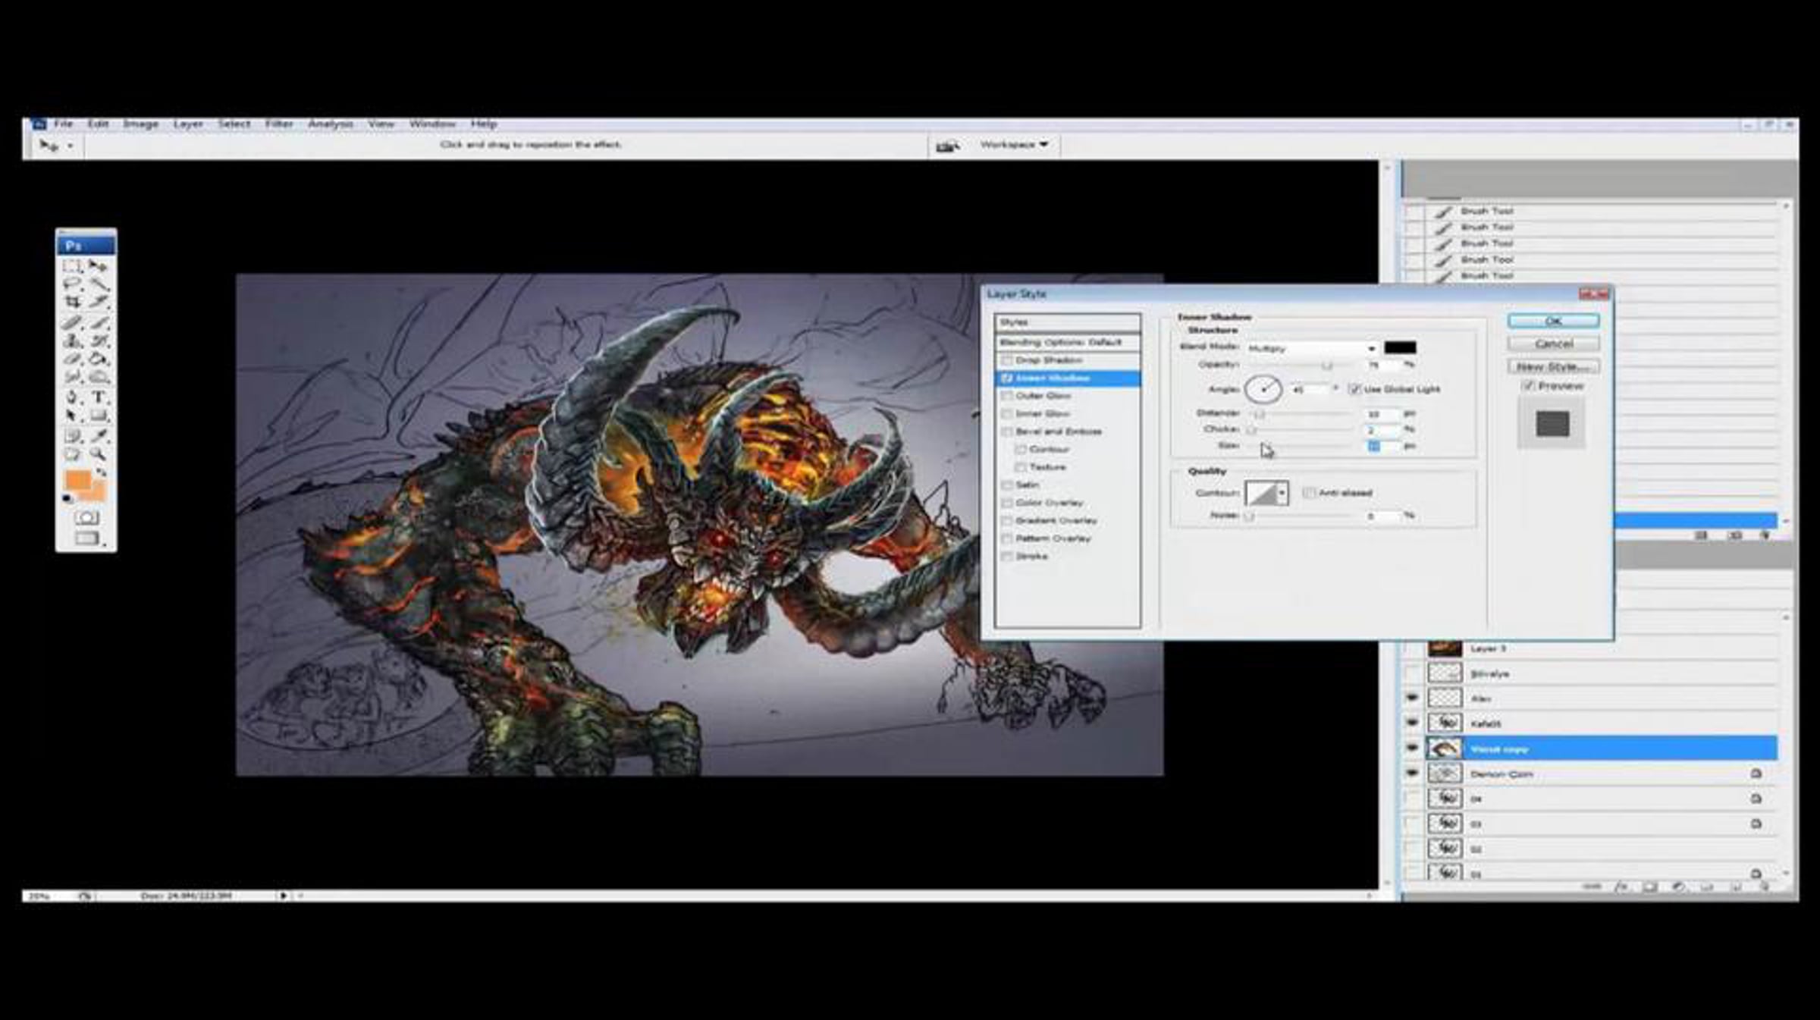This screenshot has width=1820, height=1020.
Task: Open the status bar document info arrow
Action: [x=283, y=896]
